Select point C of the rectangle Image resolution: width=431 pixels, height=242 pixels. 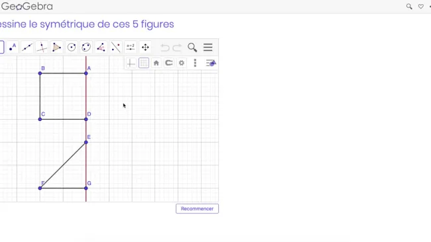[40, 119]
